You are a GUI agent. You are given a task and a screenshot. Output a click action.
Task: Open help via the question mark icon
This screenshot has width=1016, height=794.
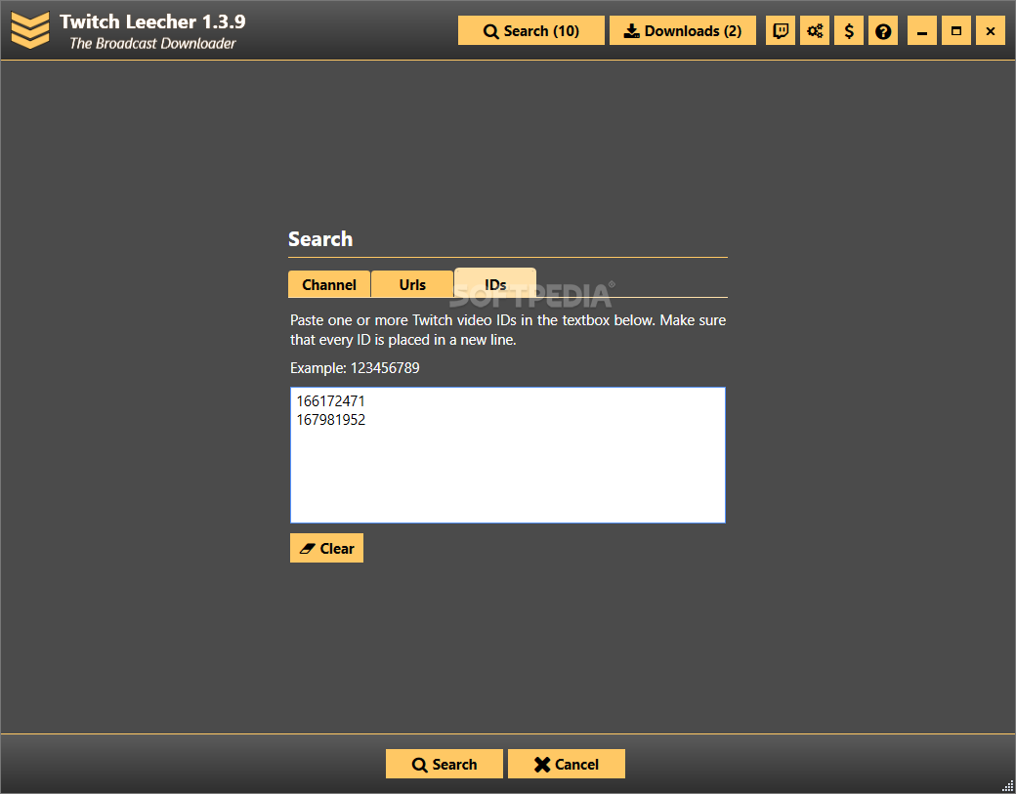tap(883, 30)
